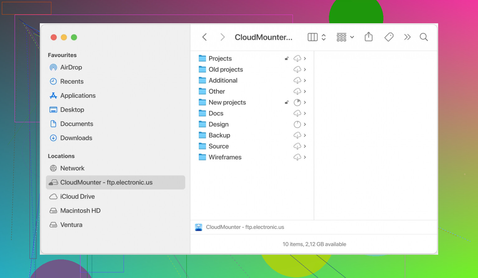The width and height of the screenshot is (478, 278).
Task: Expand the Old projects folder chevron
Action: click(305, 69)
